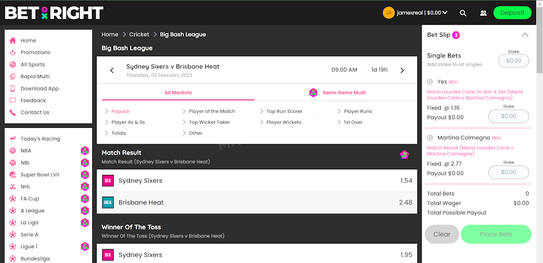Viewport: 543px width, 263px height.
Task: Click the Cricket breadcrumb link
Action: click(x=139, y=34)
